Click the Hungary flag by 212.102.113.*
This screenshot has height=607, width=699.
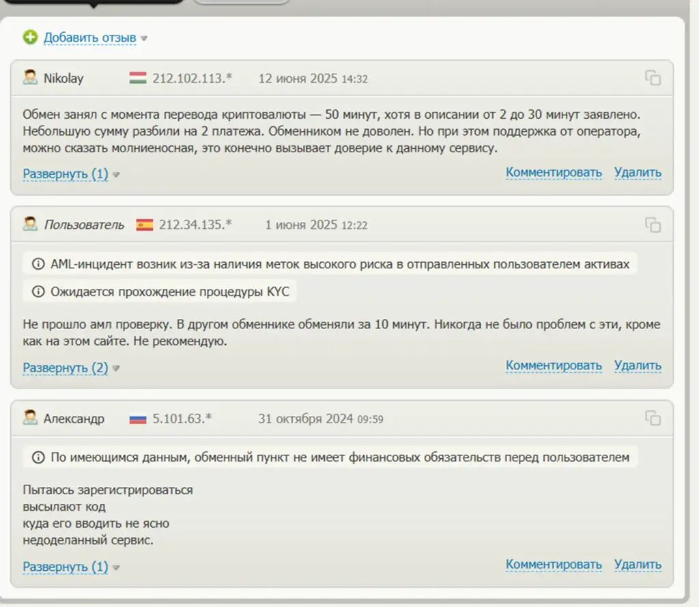pyautogui.click(x=138, y=78)
